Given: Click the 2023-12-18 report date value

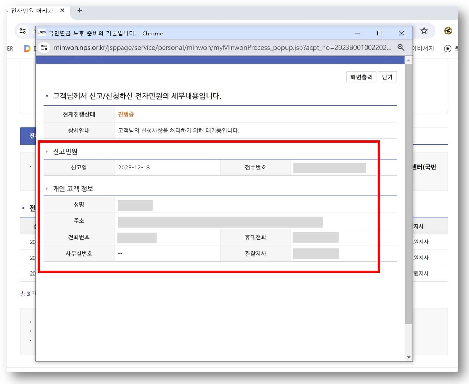Looking at the screenshot, I should pos(134,168).
